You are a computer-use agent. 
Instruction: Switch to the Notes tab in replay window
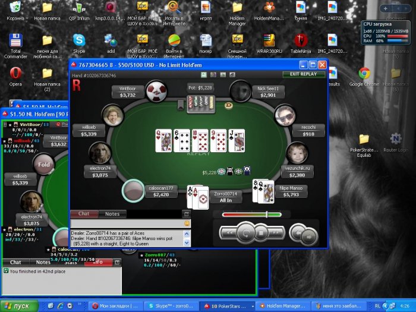pyautogui.click(x=112, y=214)
